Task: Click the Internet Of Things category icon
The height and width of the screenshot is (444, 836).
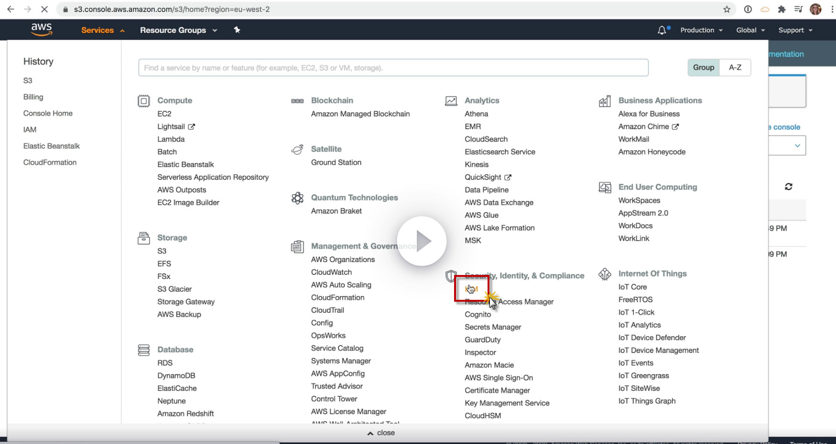Action: click(x=605, y=274)
